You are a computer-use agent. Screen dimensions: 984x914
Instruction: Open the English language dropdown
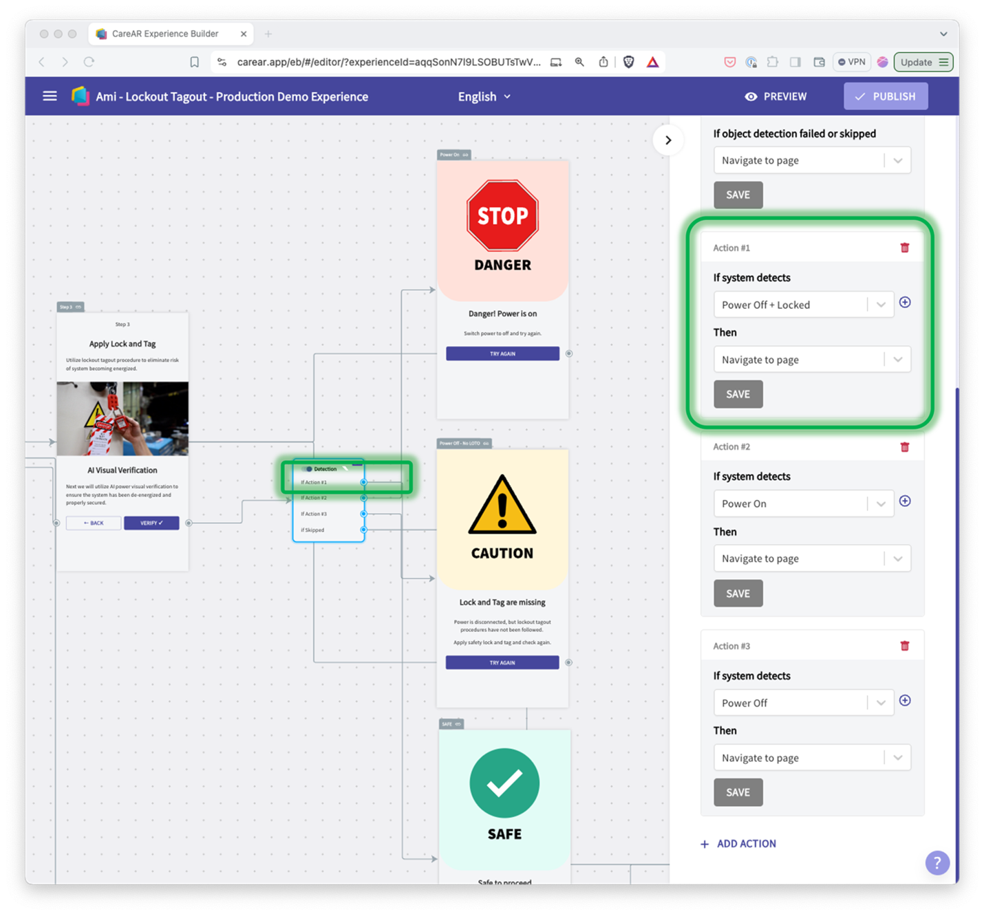484,96
